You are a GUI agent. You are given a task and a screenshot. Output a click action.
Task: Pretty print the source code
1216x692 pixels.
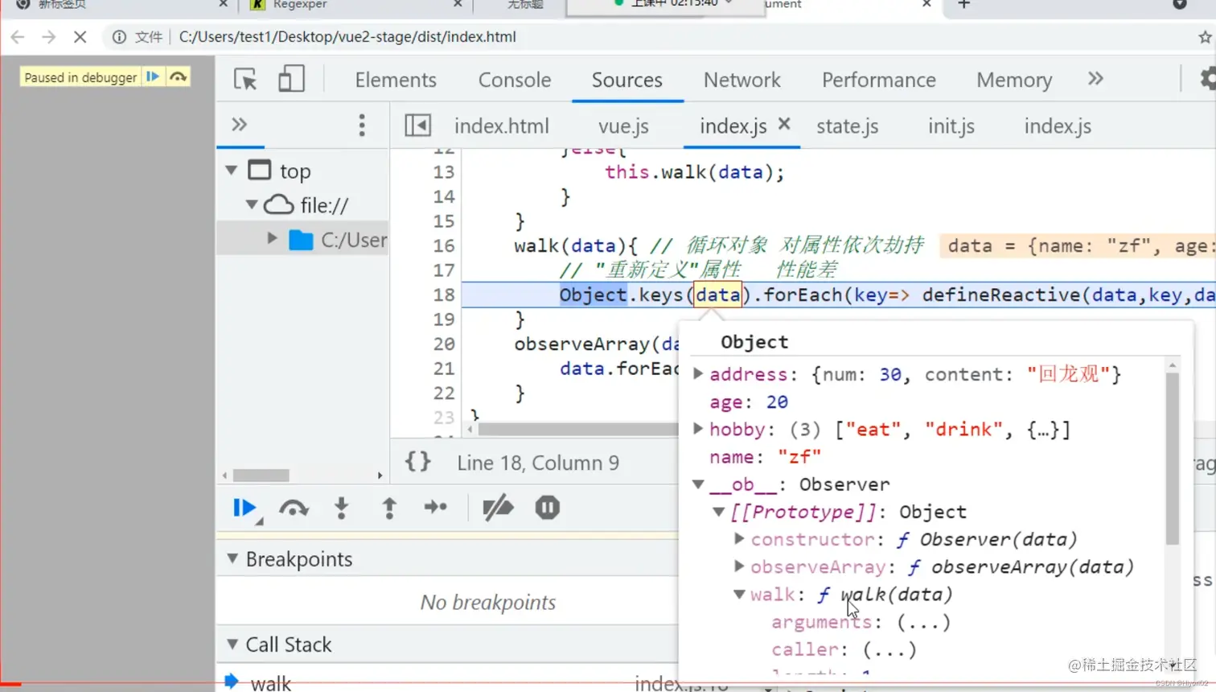(x=417, y=462)
